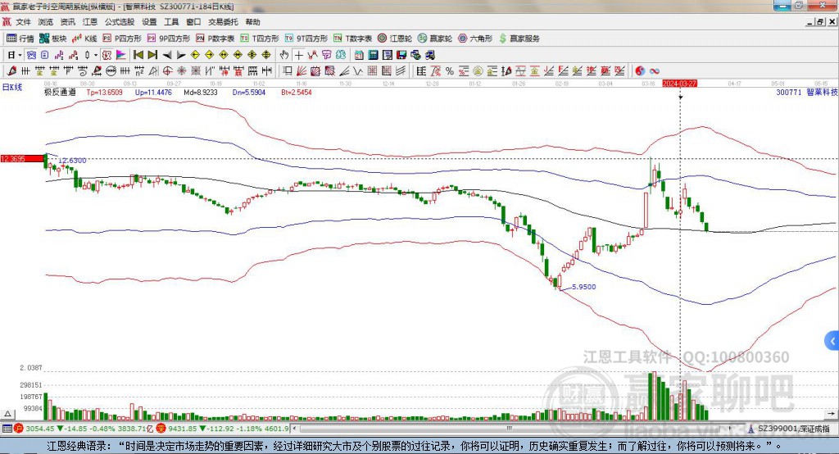
Task: Open the 资讯 menu
Action: coord(68,22)
